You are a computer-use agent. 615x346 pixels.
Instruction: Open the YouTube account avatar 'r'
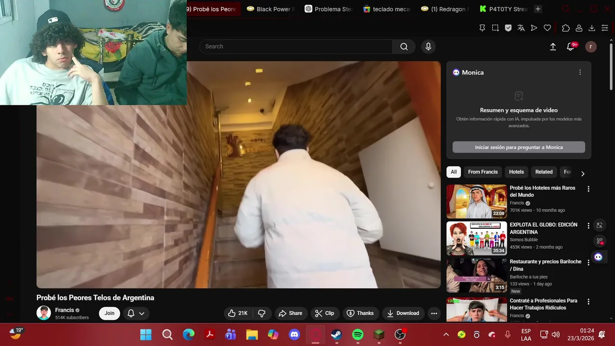[x=591, y=47]
